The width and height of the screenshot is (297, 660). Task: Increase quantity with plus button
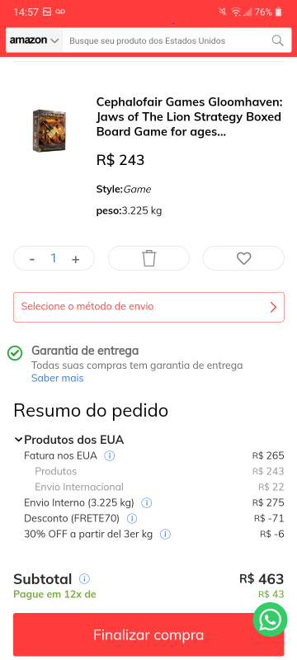[x=75, y=259]
